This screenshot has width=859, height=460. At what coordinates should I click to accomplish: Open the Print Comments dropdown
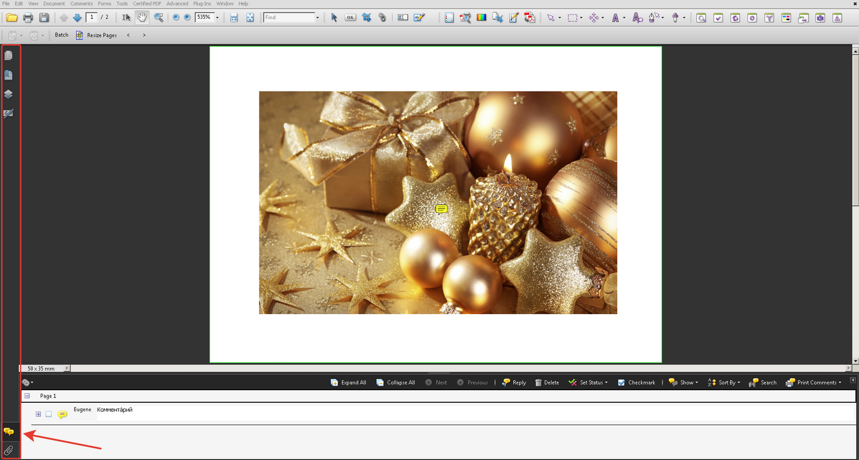[x=813, y=382]
